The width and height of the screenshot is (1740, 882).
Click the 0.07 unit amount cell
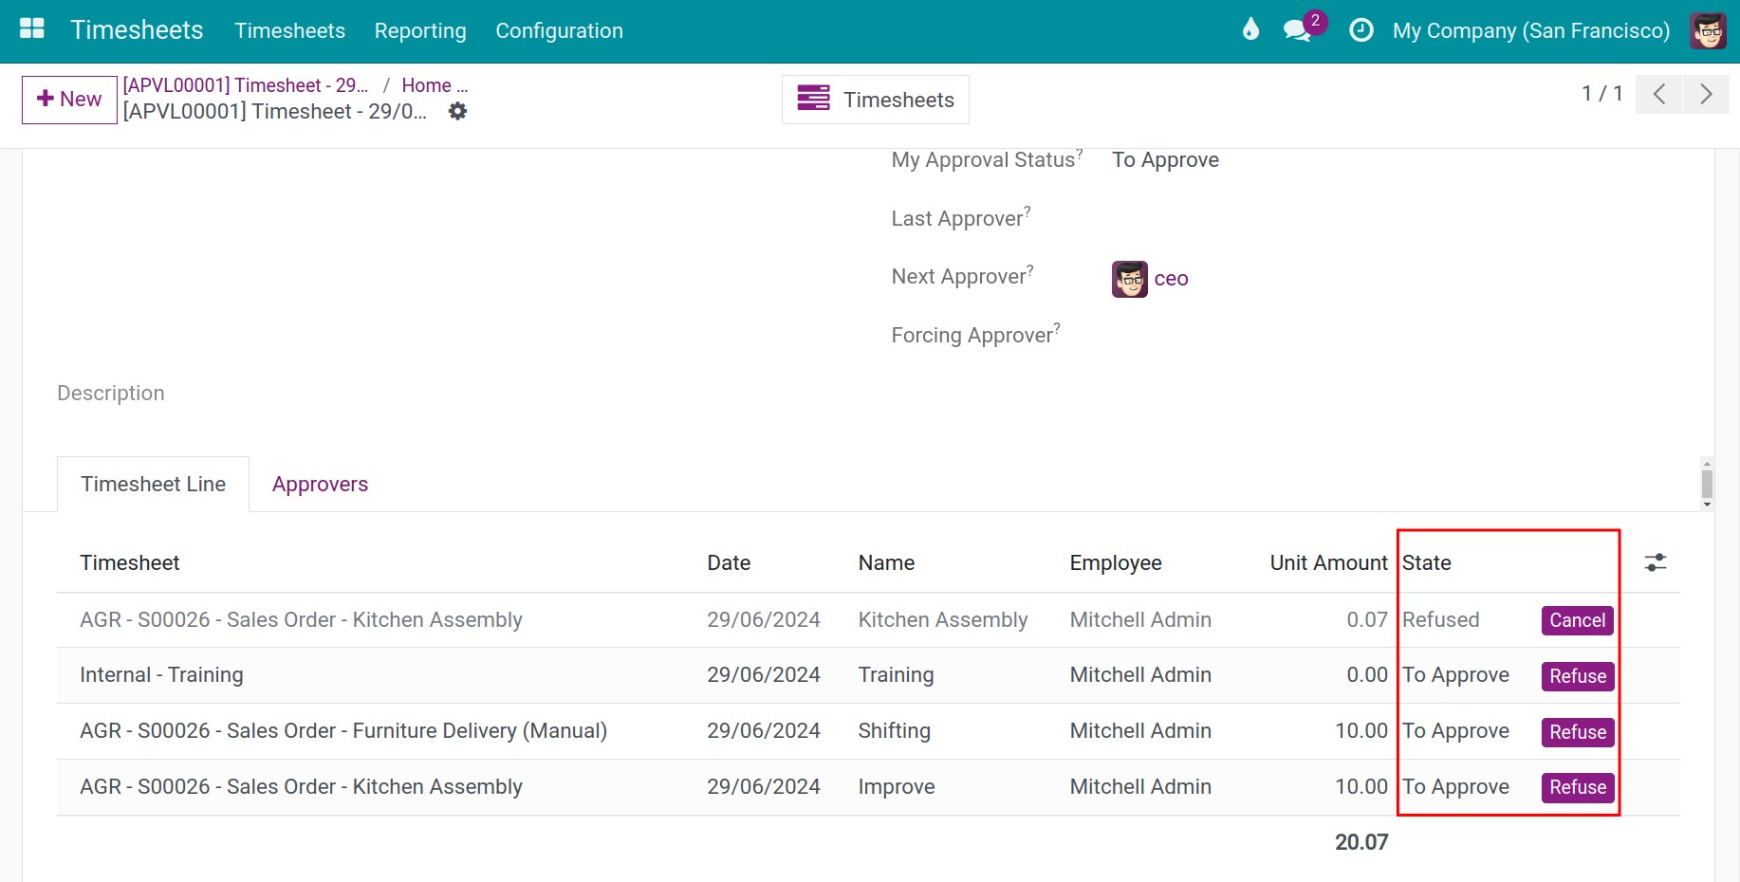click(1366, 620)
